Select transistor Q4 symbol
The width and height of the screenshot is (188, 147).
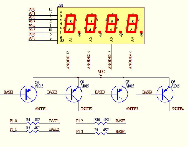[74, 94]
